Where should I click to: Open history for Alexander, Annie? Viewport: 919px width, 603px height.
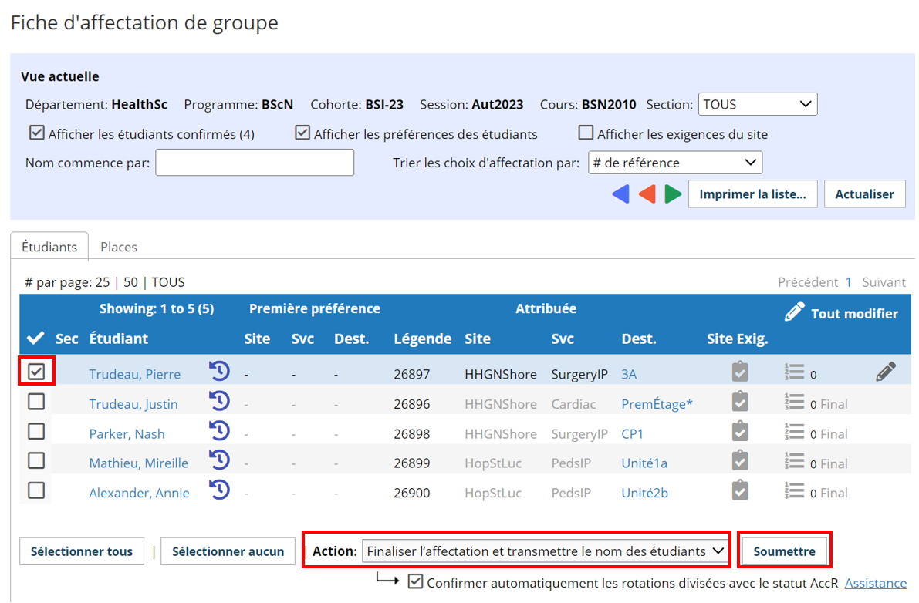point(219,490)
